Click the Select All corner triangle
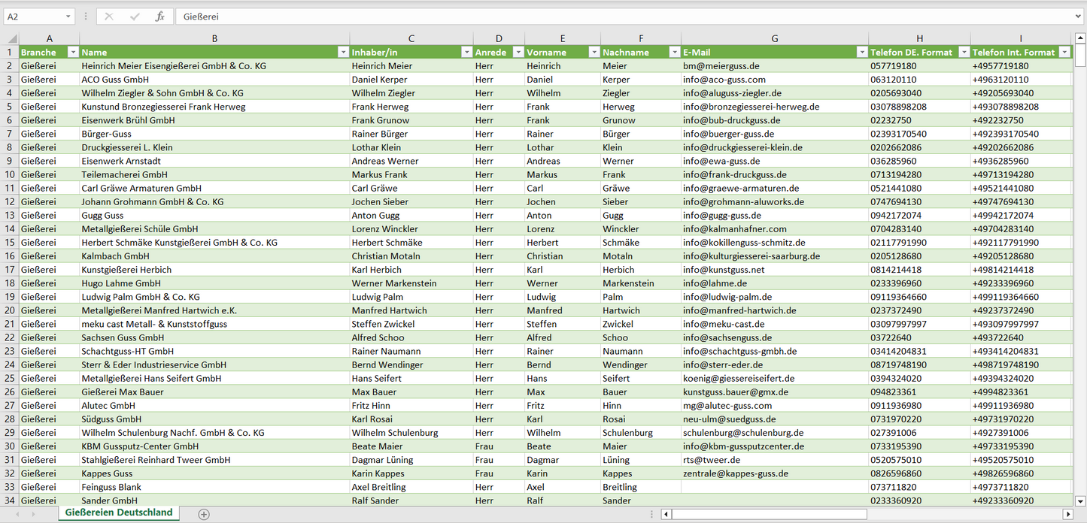 pos(10,39)
